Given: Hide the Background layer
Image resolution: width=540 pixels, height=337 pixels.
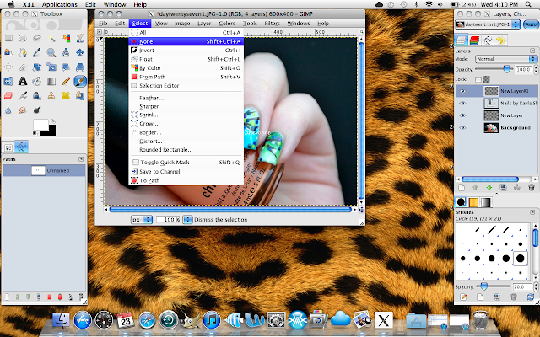Looking at the screenshot, I should [462, 127].
